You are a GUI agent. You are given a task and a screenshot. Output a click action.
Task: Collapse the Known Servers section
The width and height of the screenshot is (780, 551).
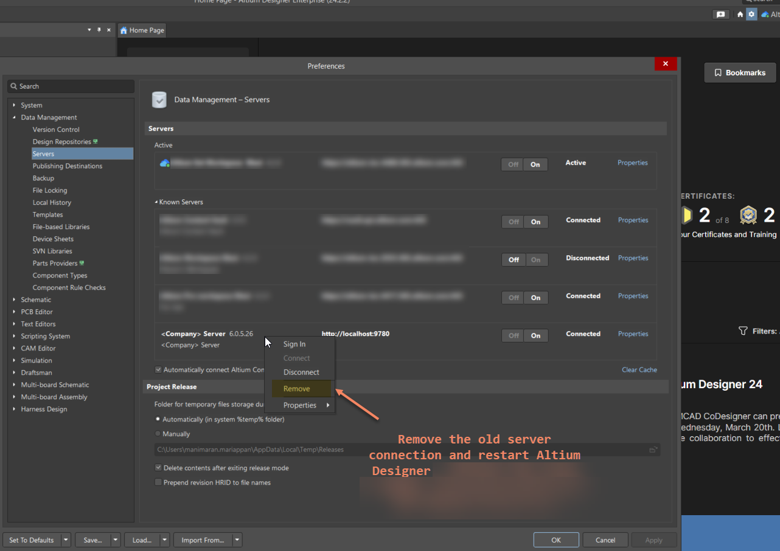point(156,202)
